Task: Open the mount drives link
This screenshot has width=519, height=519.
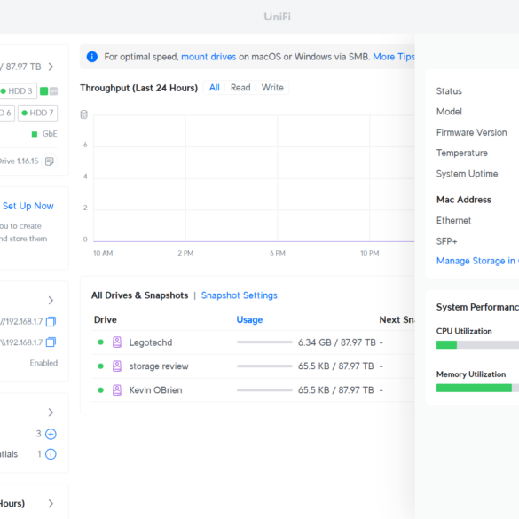Action: 208,57
